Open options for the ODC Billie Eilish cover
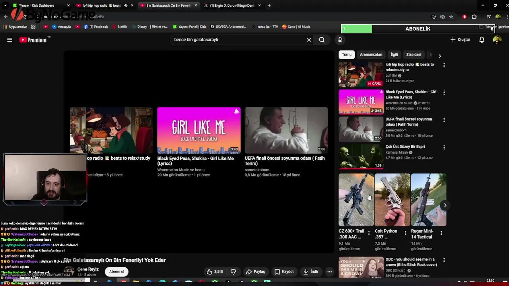The height and width of the screenshot is (286, 509). [444, 260]
